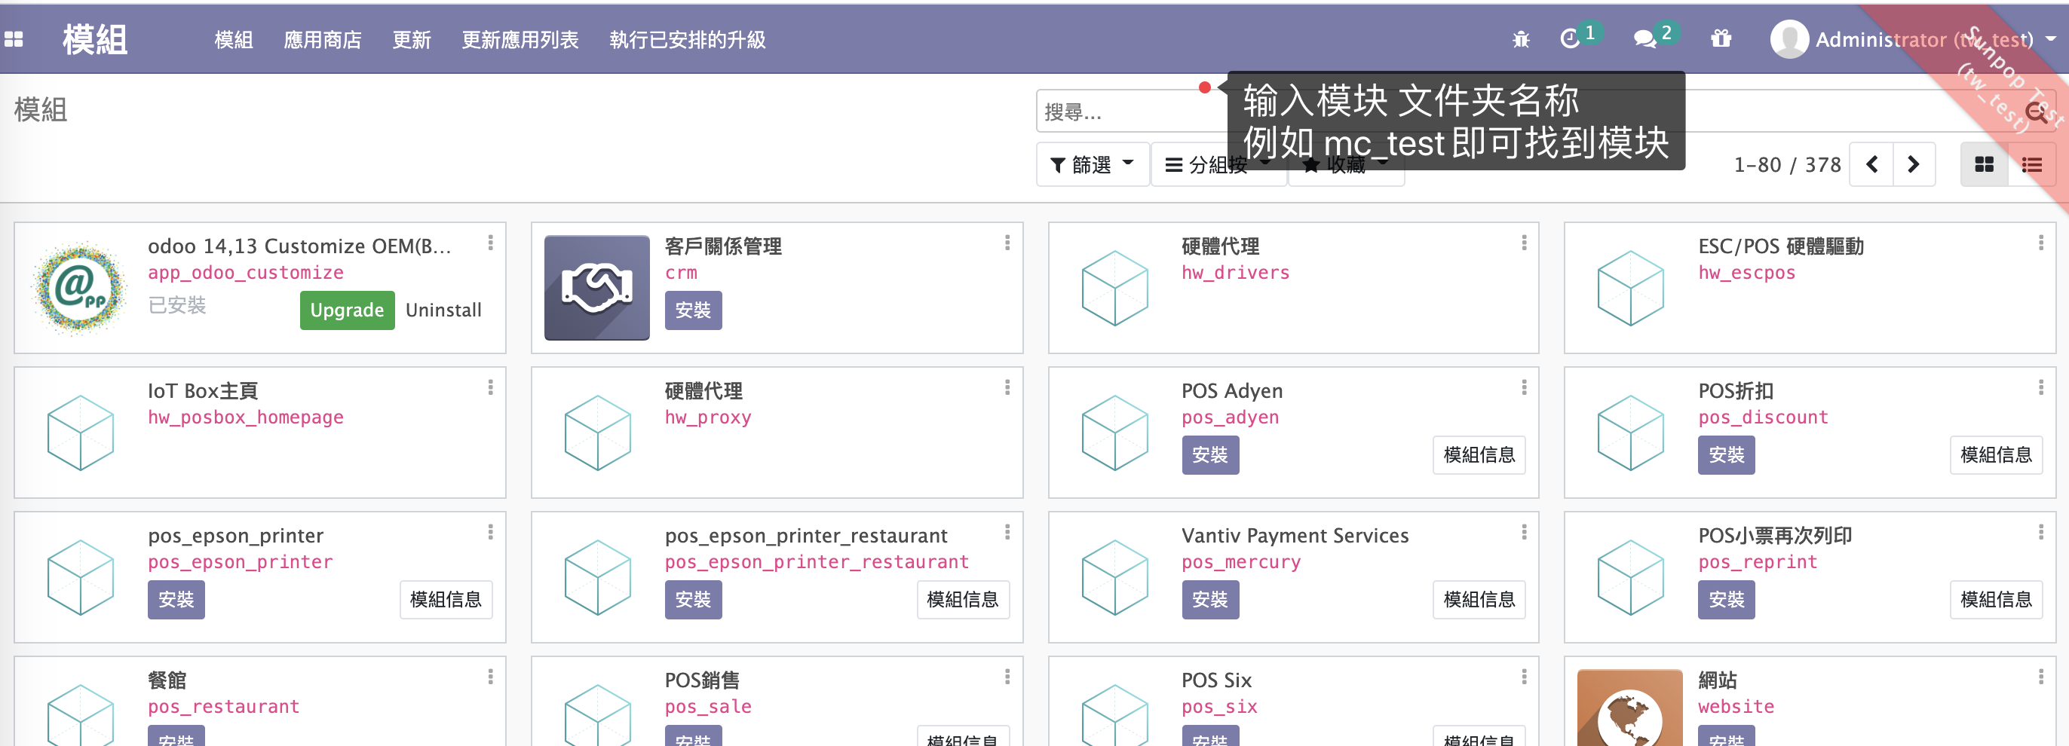
Task: Click the bug debug icon in top bar
Action: [x=1520, y=38]
